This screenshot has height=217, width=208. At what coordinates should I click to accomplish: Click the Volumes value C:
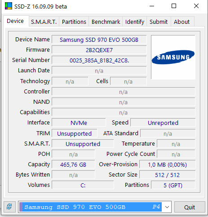pyautogui.click(x=83, y=185)
